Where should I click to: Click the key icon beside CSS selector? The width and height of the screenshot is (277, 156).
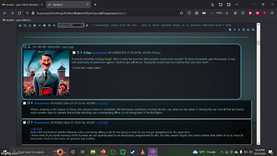pos(87,25)
